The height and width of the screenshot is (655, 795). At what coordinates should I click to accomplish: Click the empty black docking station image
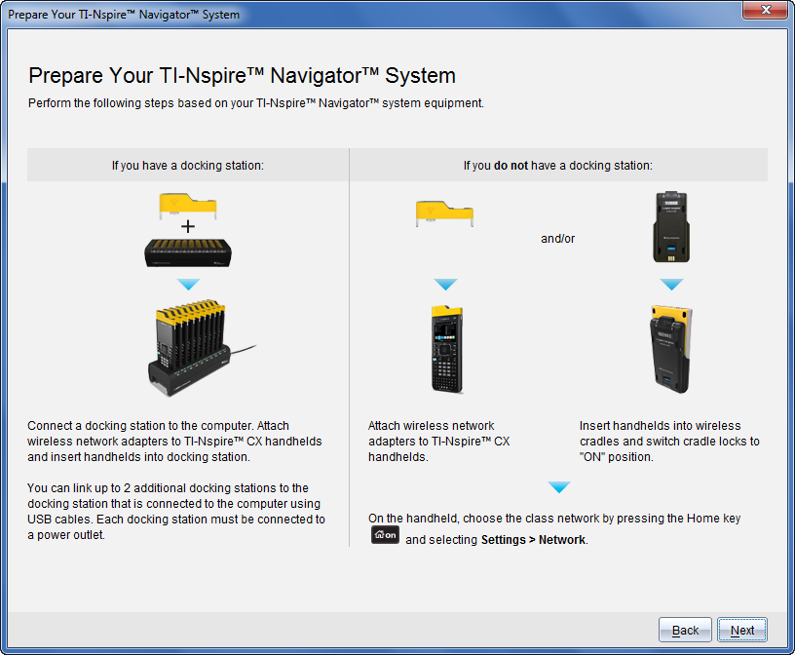click(188, 251)
